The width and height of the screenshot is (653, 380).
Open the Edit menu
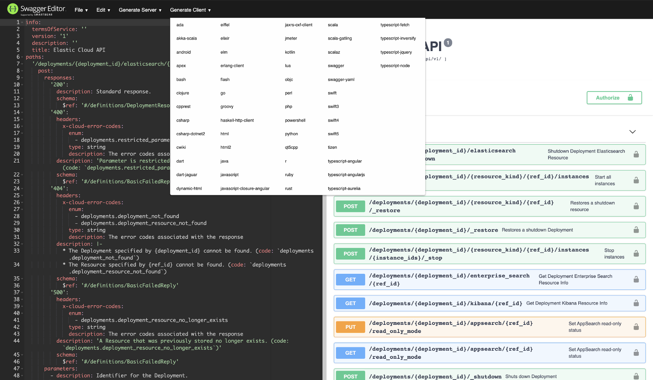click(102, 9)
